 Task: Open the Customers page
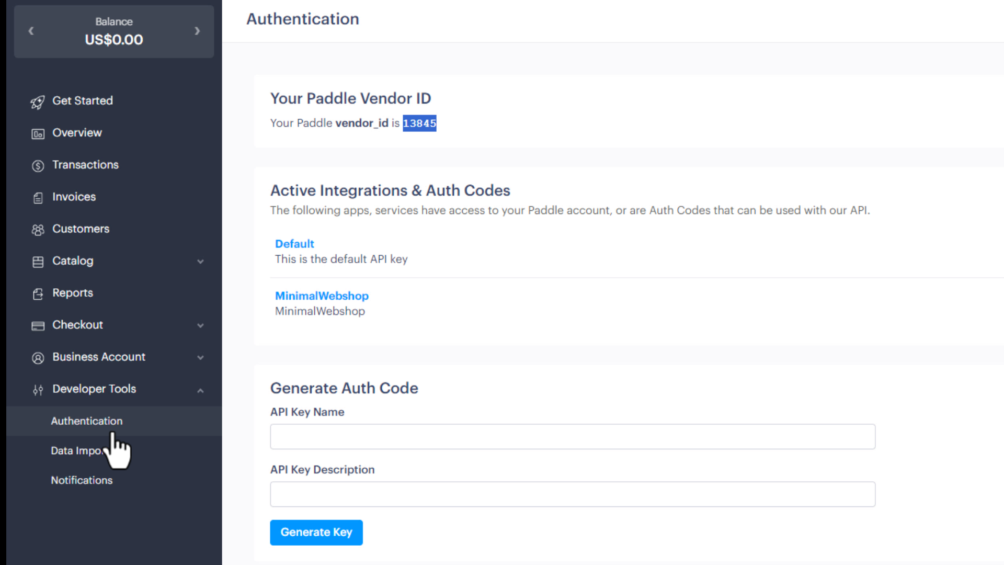click(81, 229)
